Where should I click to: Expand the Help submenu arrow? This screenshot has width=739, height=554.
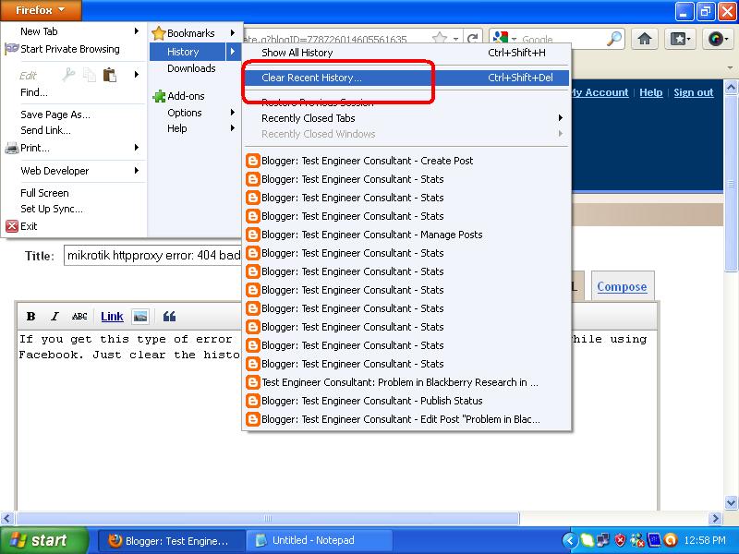(233, 128)
